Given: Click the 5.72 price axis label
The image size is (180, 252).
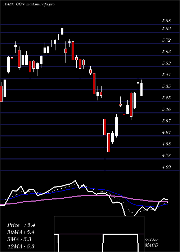Looking at the screenshot, I should tap(166, 40).
